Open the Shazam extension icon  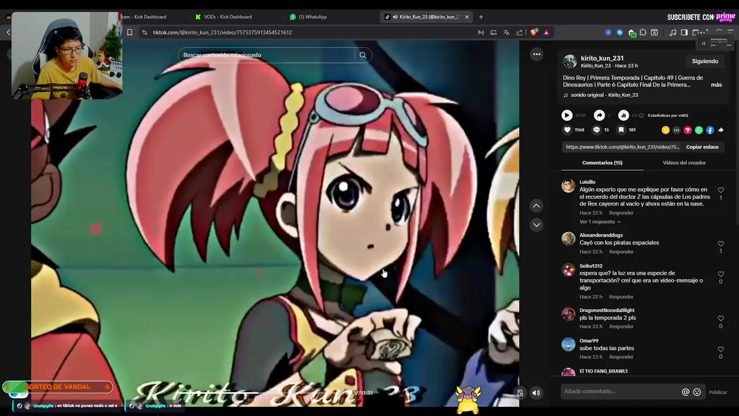pos(619,32)
